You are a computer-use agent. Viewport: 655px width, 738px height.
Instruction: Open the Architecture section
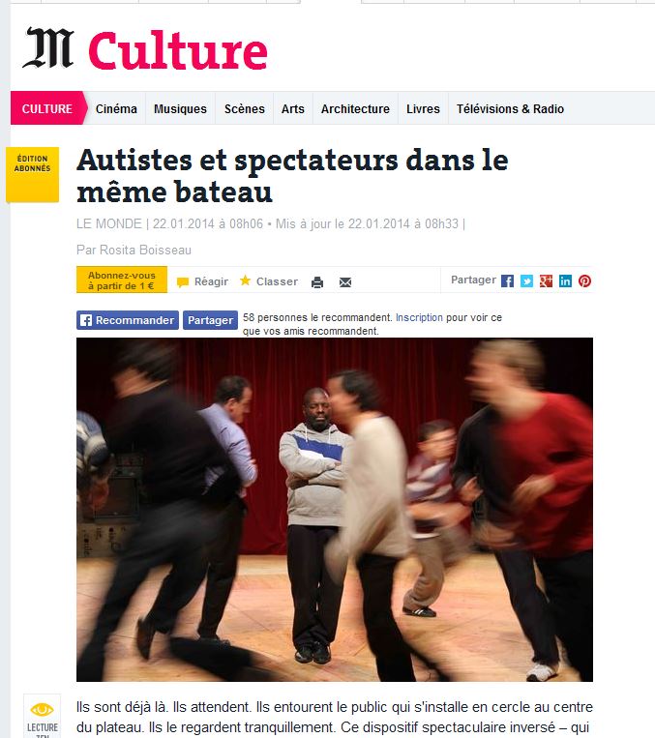[x=355, y=108]
